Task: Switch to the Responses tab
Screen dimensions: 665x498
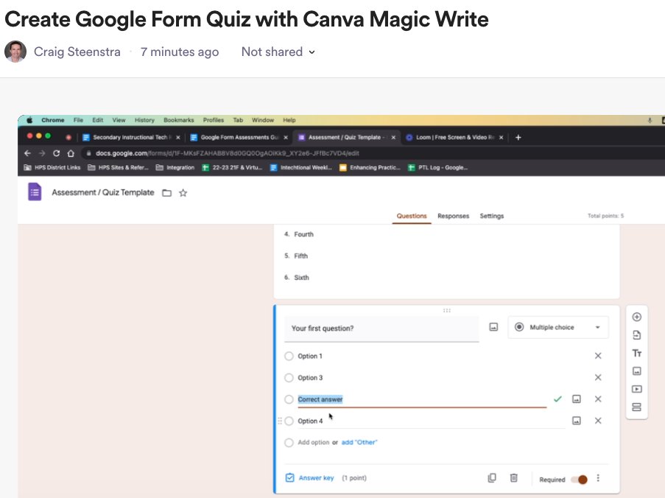Action: [454, 216]
